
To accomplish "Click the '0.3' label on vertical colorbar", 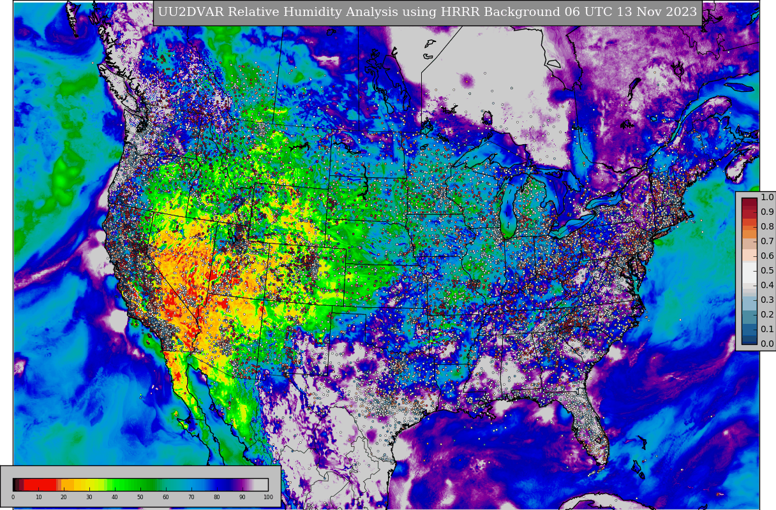I will pos(767,300).
